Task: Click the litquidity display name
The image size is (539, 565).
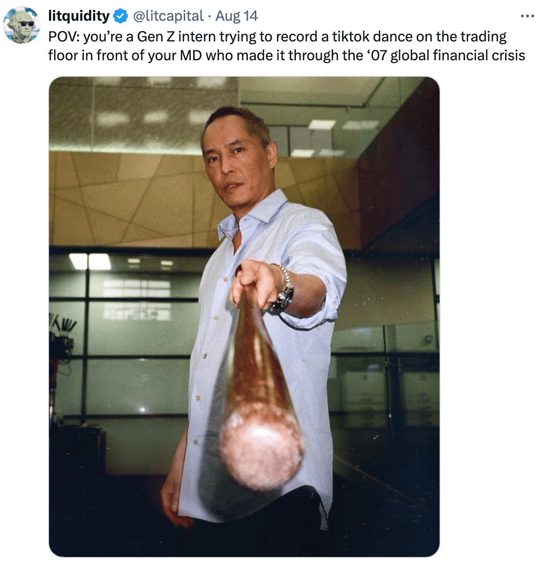Action: pyautogui.click(x=79, y=16)
